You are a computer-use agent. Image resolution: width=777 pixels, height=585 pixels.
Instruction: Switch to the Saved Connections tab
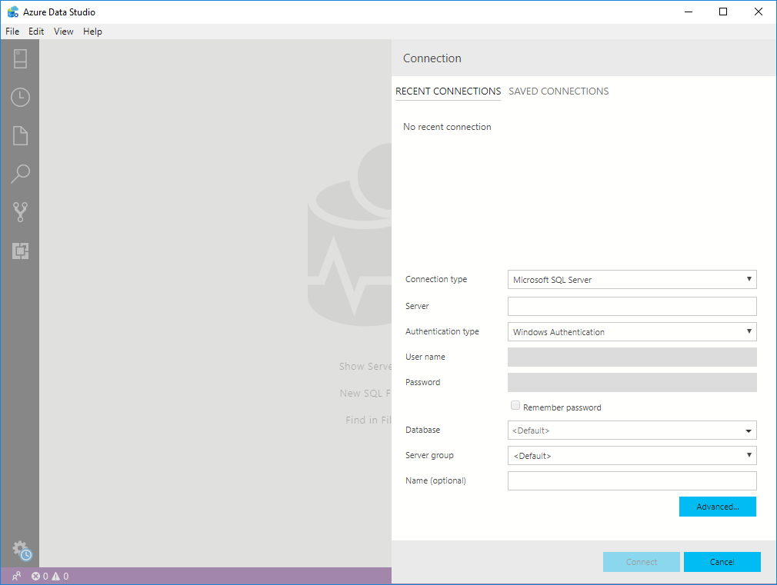559,91
